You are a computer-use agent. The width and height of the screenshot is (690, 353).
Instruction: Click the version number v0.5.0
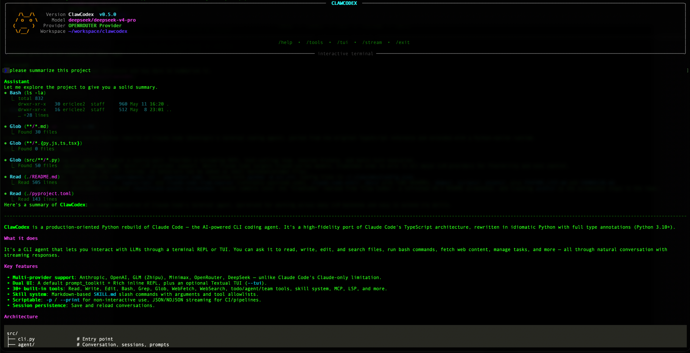tap(108, 14)
